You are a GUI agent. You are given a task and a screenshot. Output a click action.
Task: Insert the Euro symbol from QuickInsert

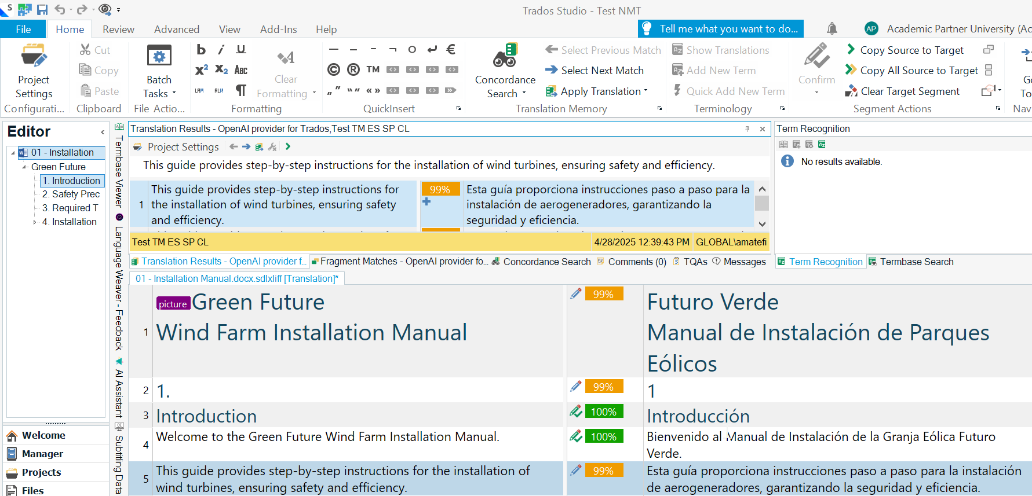451,50
